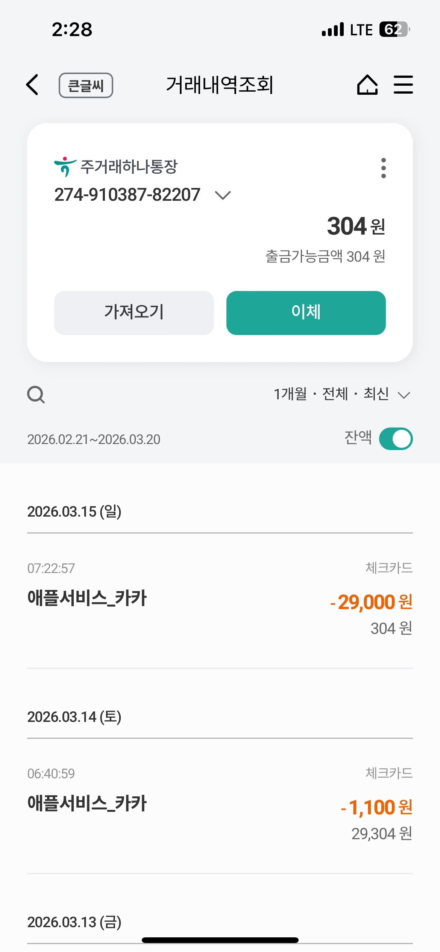
Task: Open the hamburger menu
Action: 403,85
